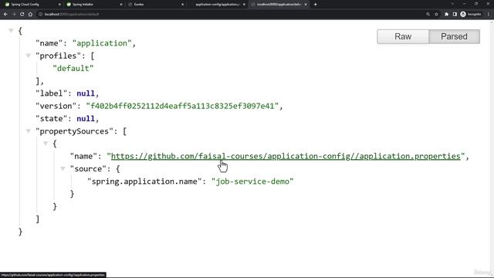The width and height of the screenshot is (494, 278).
Task: Click the site info icon in address bar
Action: coord(40,14)
